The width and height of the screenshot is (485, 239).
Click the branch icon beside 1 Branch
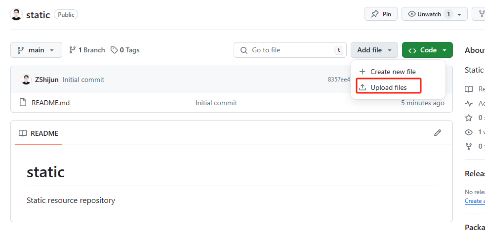click(x=73, y=50)
